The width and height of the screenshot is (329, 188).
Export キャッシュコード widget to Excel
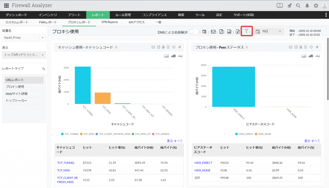pos(168,47)
